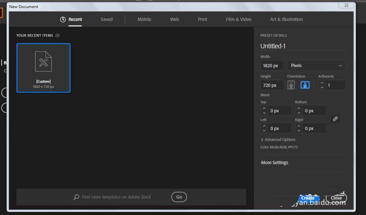The width and height of the screenshot is (366, 215).
Task: Go to Film & Video tab
Action: (239, 19)
